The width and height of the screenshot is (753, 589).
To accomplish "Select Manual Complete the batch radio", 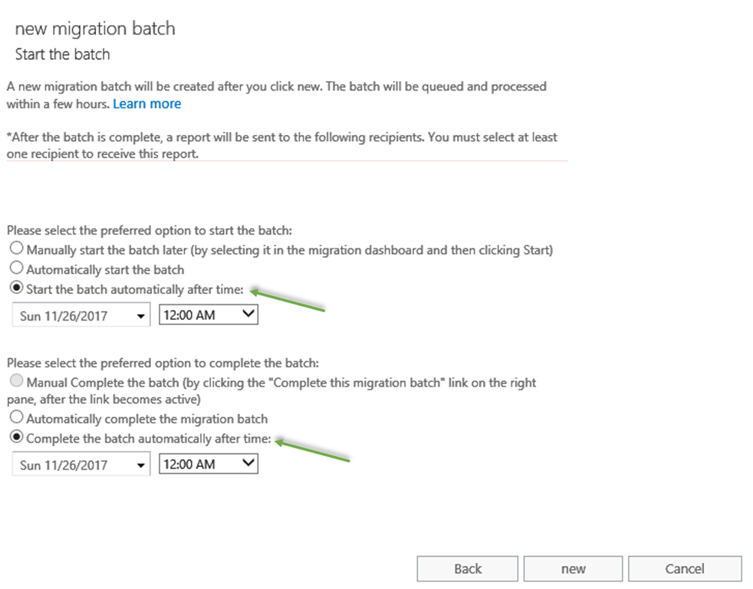I will 16,382.
